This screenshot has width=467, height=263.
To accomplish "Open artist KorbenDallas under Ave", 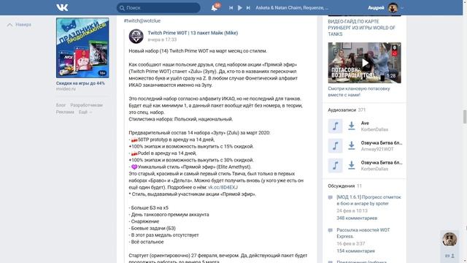I will click(x=374, y=129).
